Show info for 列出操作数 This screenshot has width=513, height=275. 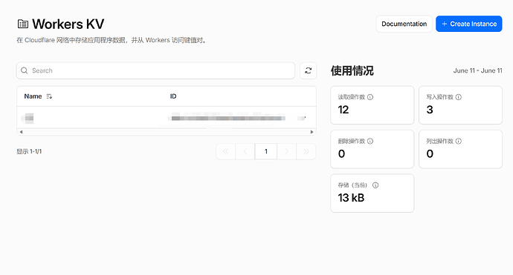click(x=459, y=141)
